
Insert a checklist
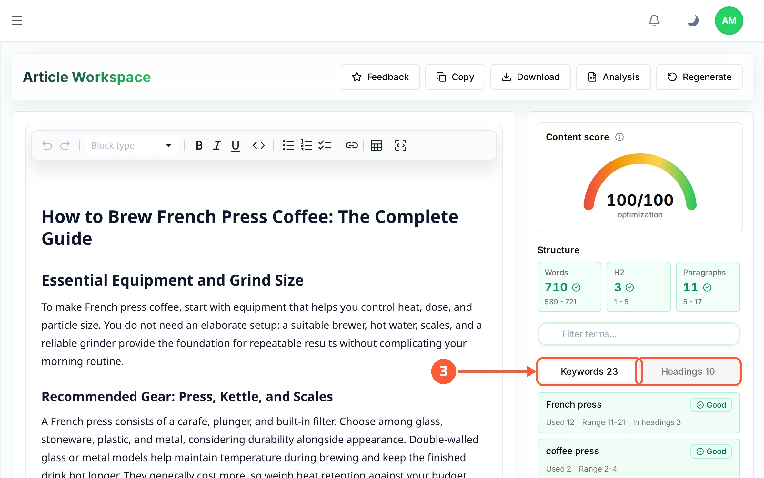pyautogui.click(x=325, y=145)
